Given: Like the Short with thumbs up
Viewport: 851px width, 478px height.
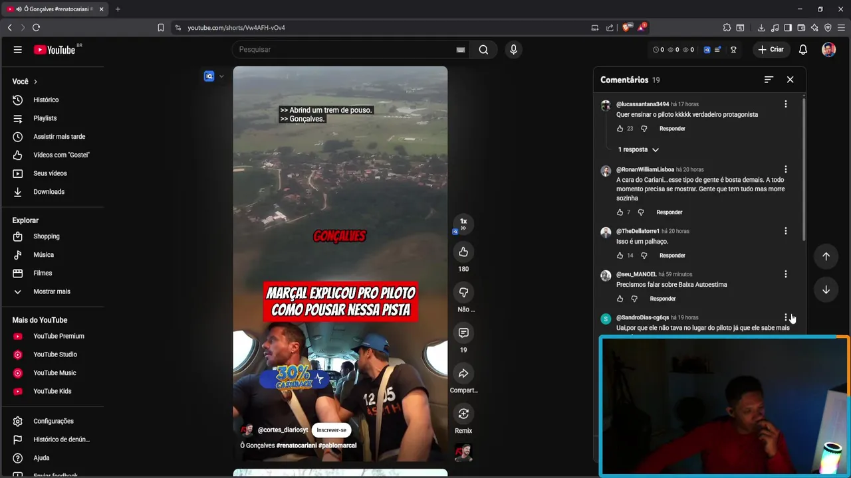Looking at the screenshot, I should tap(463, 252).
